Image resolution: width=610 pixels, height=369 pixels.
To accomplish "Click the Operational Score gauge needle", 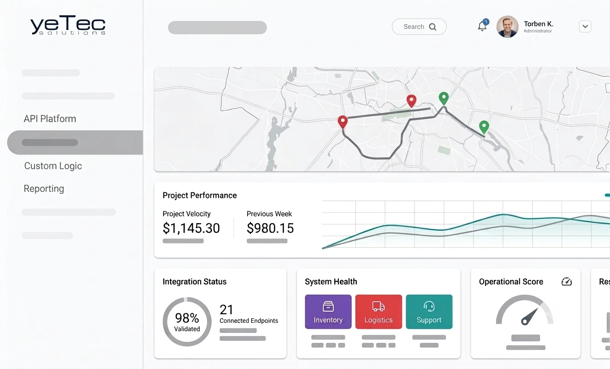I will pos(530,316).
